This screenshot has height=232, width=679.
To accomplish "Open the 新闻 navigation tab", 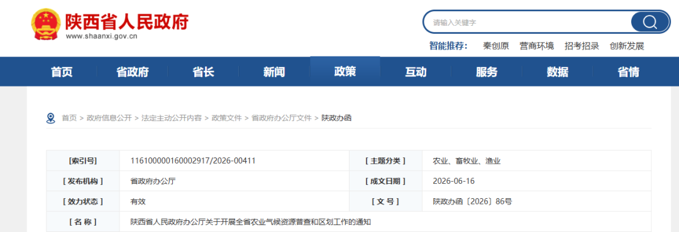I will pos(274,71).
